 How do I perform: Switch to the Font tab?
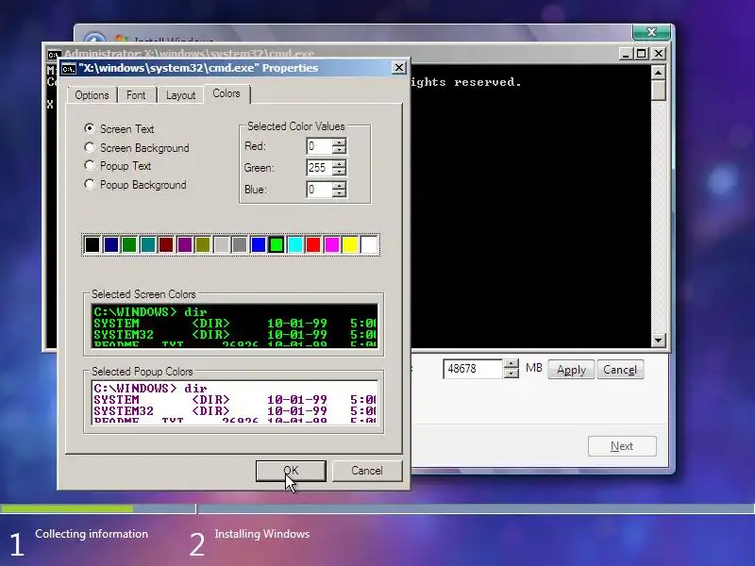pyautogui.click(x=136, y=95)
